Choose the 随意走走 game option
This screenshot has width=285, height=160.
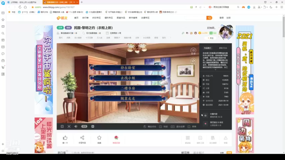point(128,98)
